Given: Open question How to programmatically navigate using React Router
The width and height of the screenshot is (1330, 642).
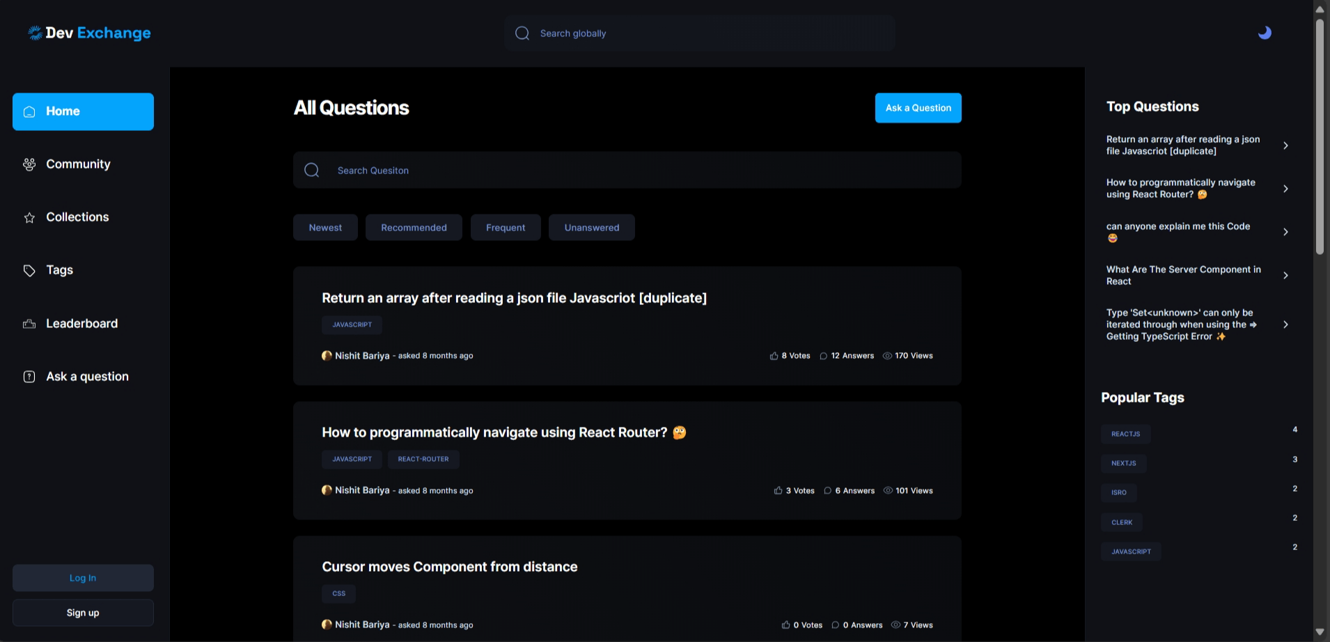Looking at the screenshot, I should click(x=503, y=432).
